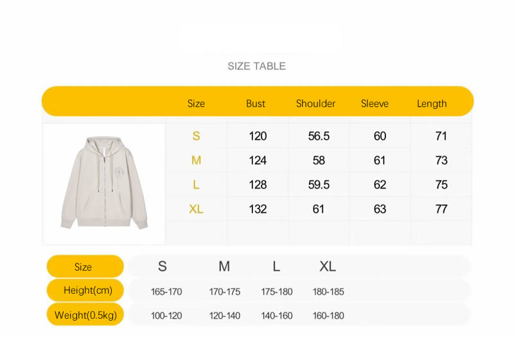Click the hoodie product image

[104, 184]
